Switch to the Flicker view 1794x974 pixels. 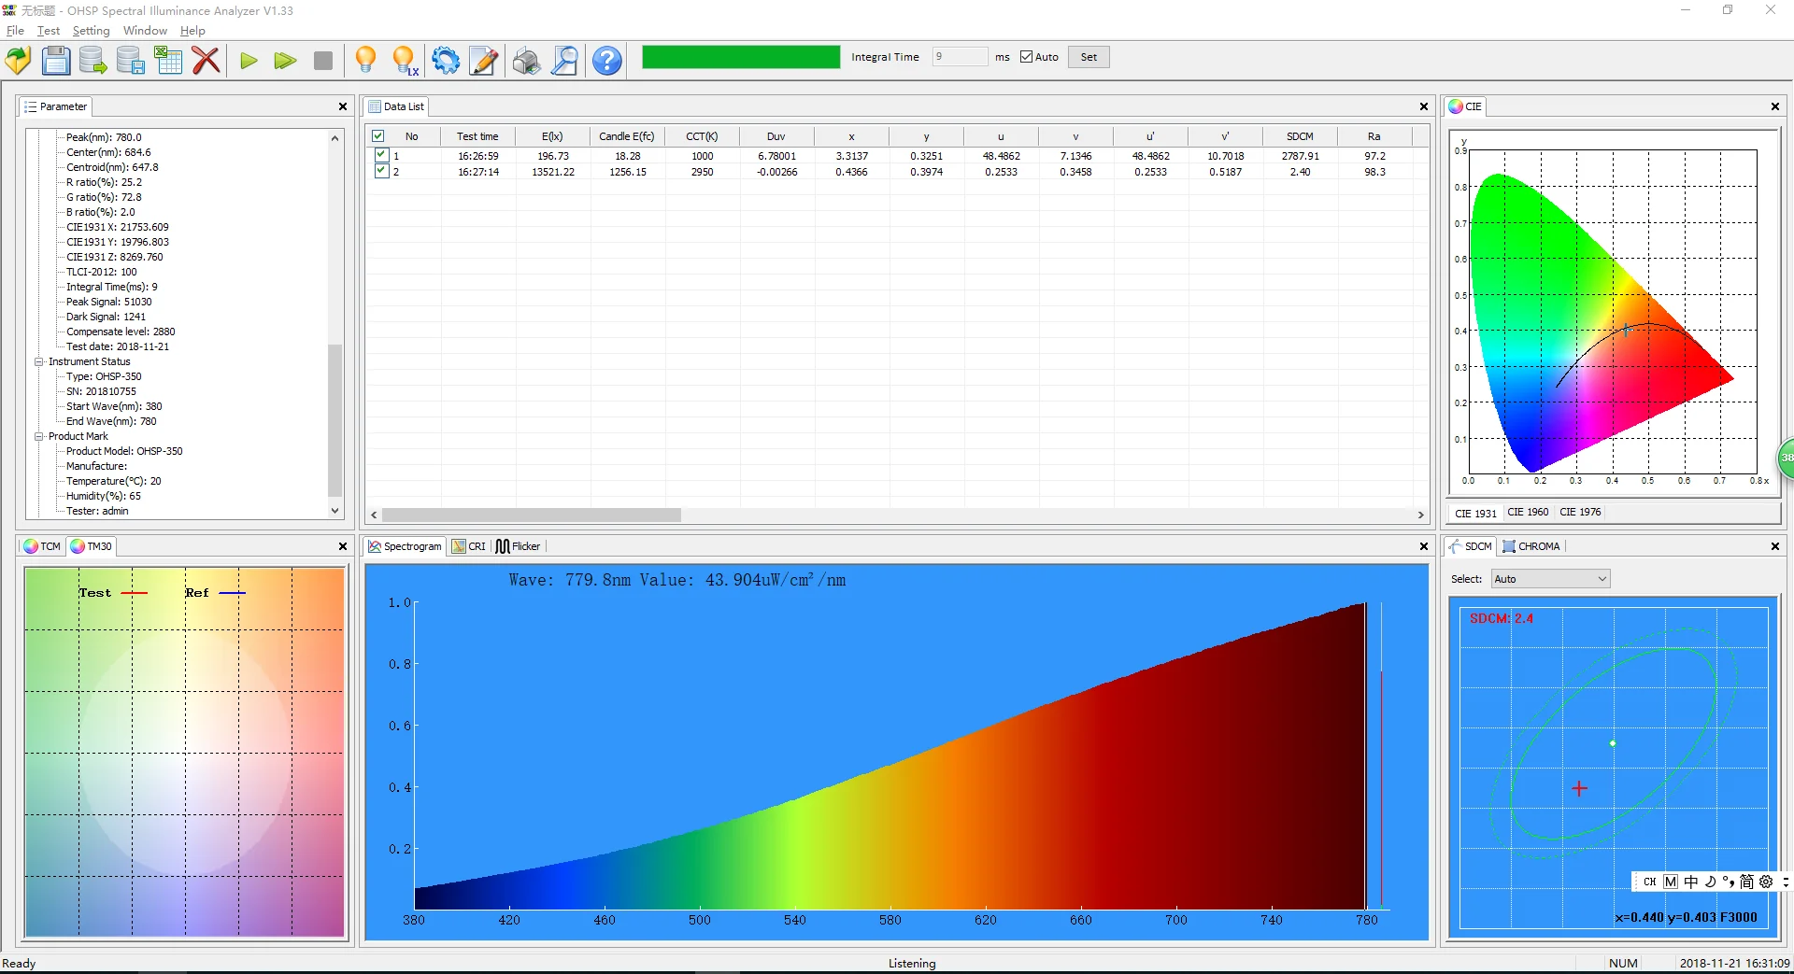(519, 546)
